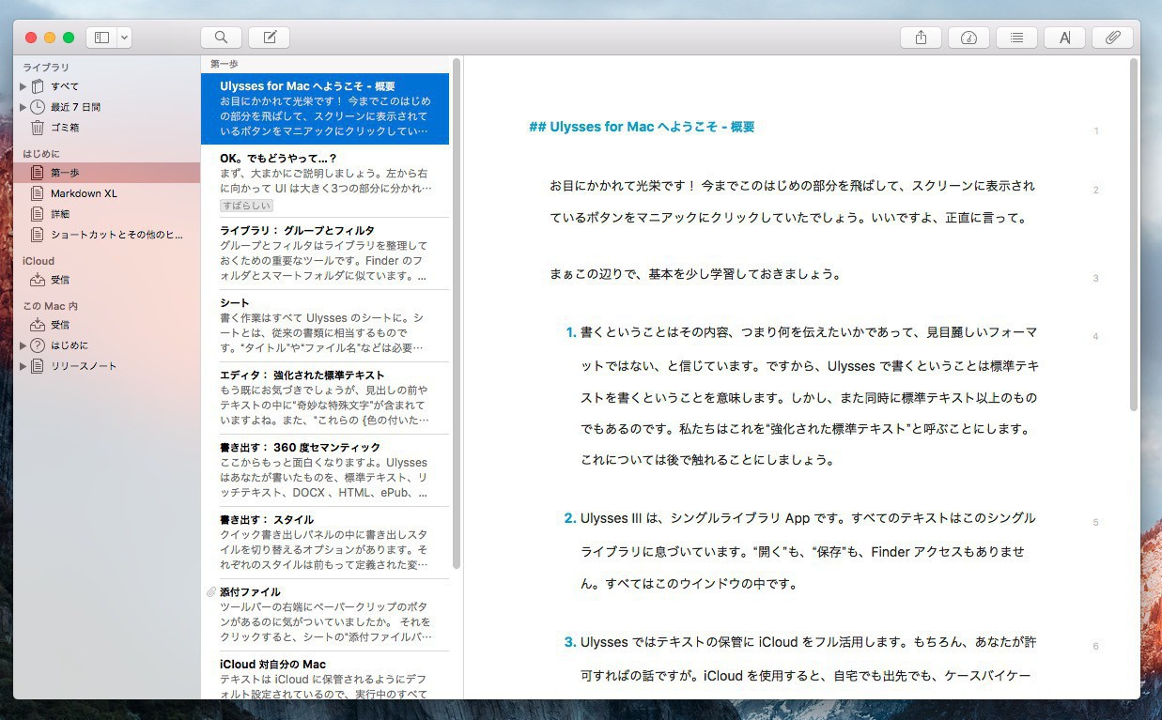Expand the リリースノート group
This screenshot has width=1162, height=720.
23,366
